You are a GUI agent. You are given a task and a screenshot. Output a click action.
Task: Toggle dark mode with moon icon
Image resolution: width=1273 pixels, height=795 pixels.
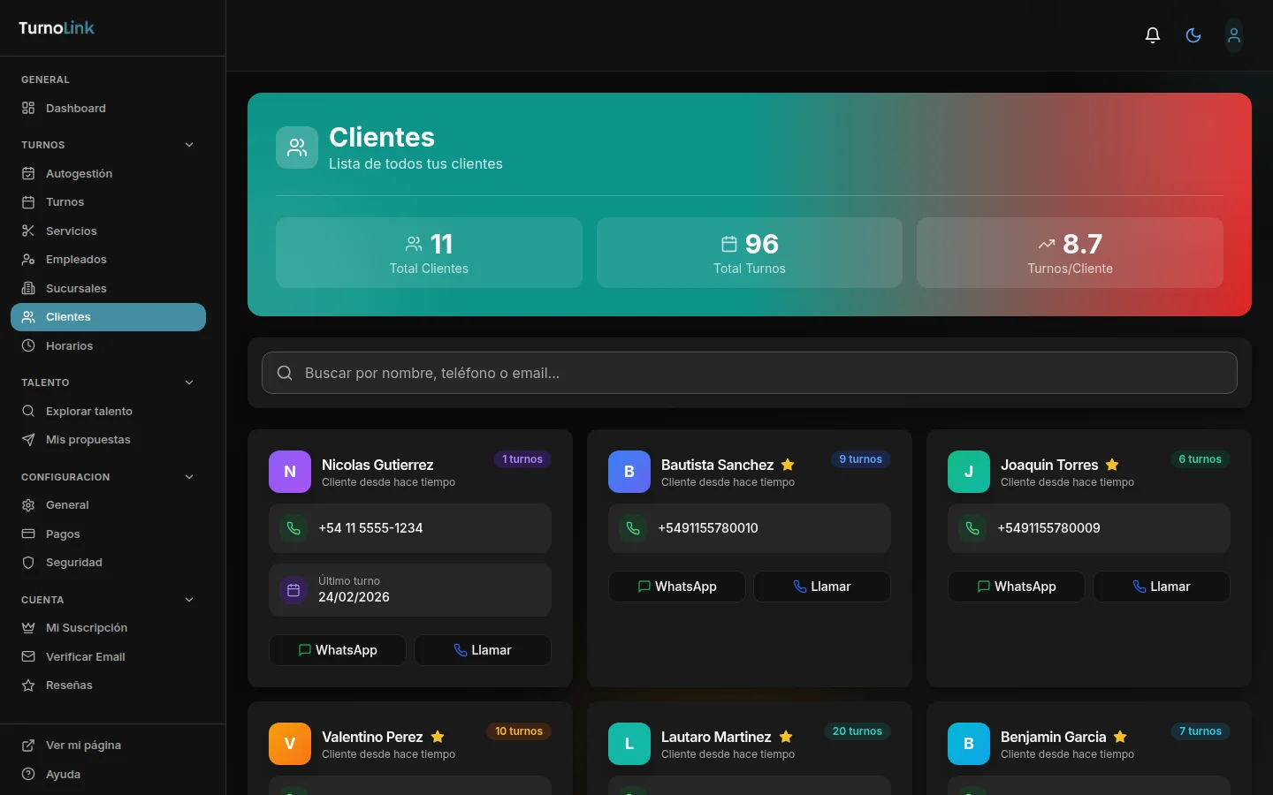pos(1193,35)
